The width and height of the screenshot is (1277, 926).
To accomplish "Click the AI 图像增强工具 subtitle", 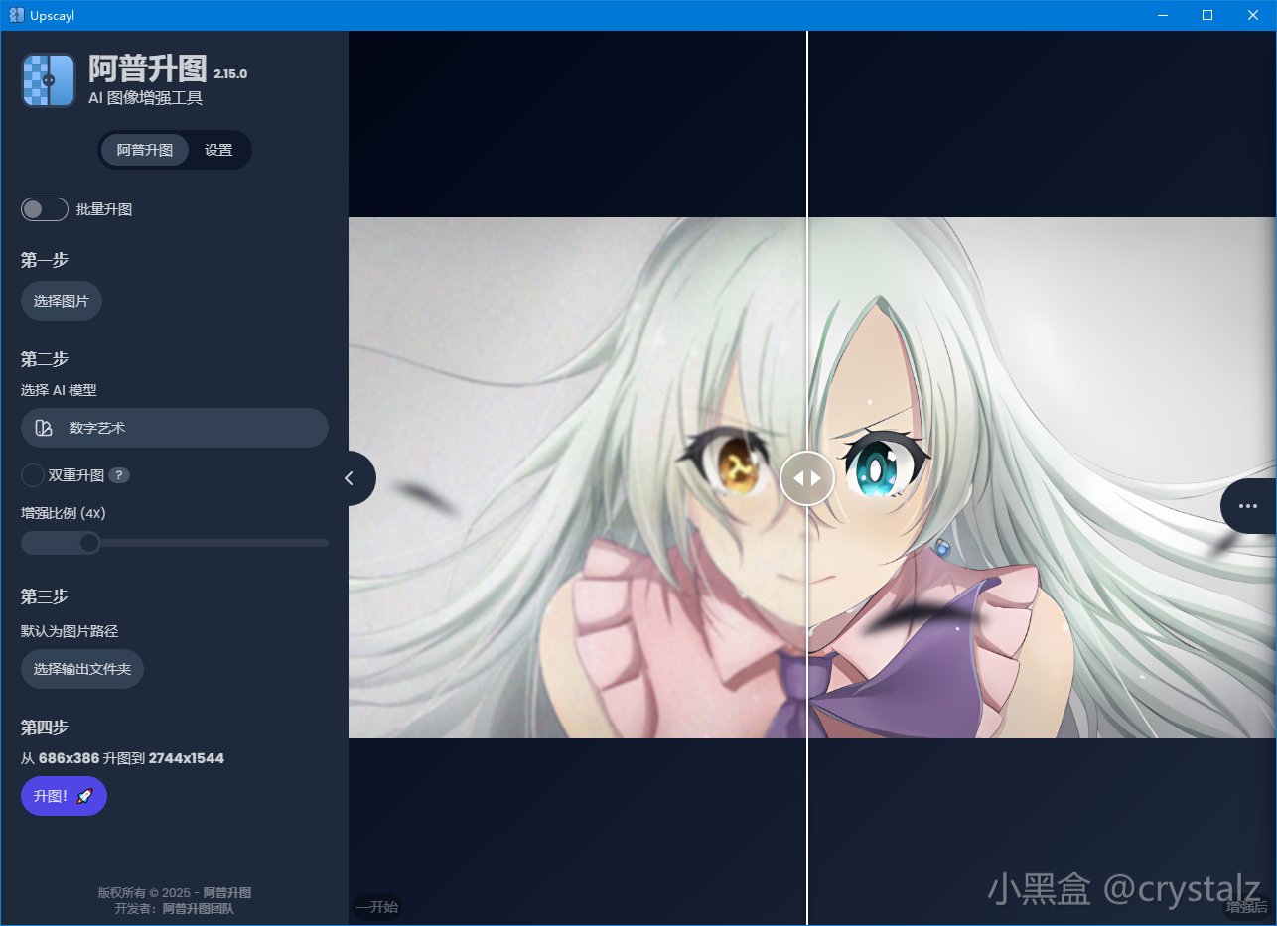I will point(145,98).
